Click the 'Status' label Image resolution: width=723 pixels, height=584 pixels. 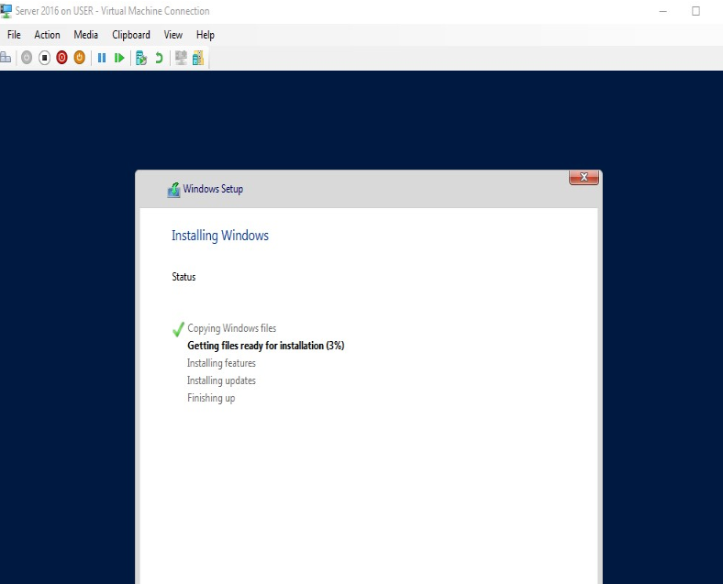point(184,277)
